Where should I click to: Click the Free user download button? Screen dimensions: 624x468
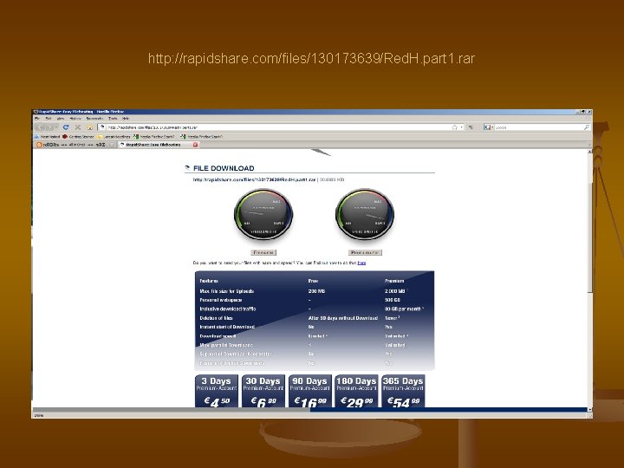(263, 253)
